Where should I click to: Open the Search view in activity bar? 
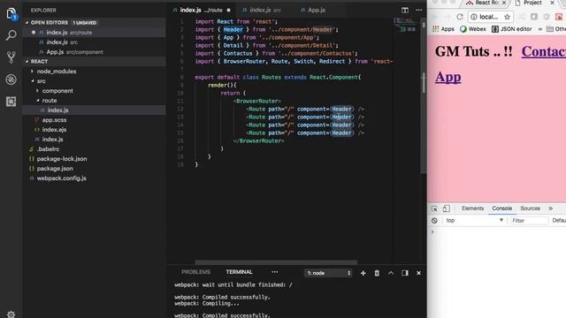point(11,35)
